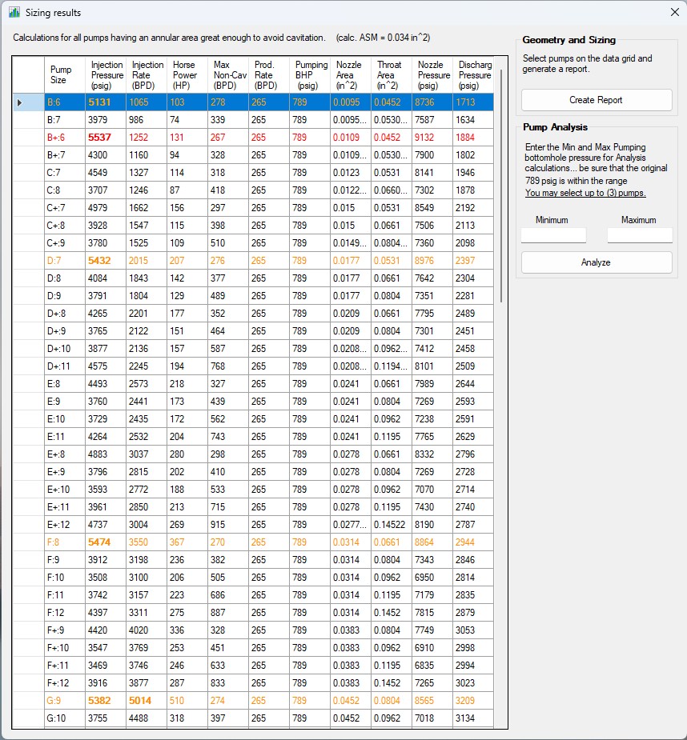The height and width of the screenshot is (740, 687).
Task: Click the Horse Power column header
Action: (186, 75)
